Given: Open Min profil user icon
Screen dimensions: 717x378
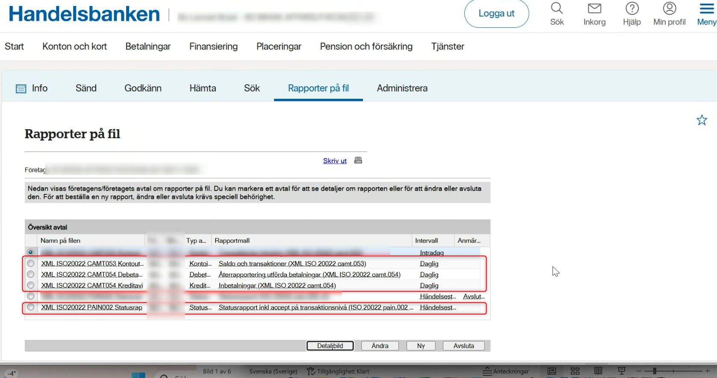Looking at the screenshot, I should click(669, 9).
